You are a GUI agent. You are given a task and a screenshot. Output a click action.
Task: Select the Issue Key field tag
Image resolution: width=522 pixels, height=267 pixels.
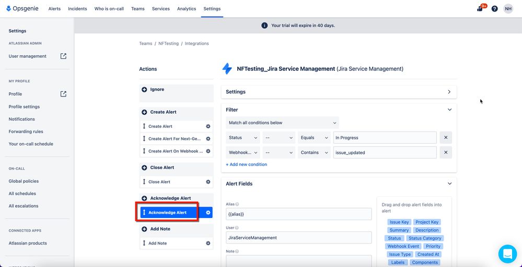point(399,222)
